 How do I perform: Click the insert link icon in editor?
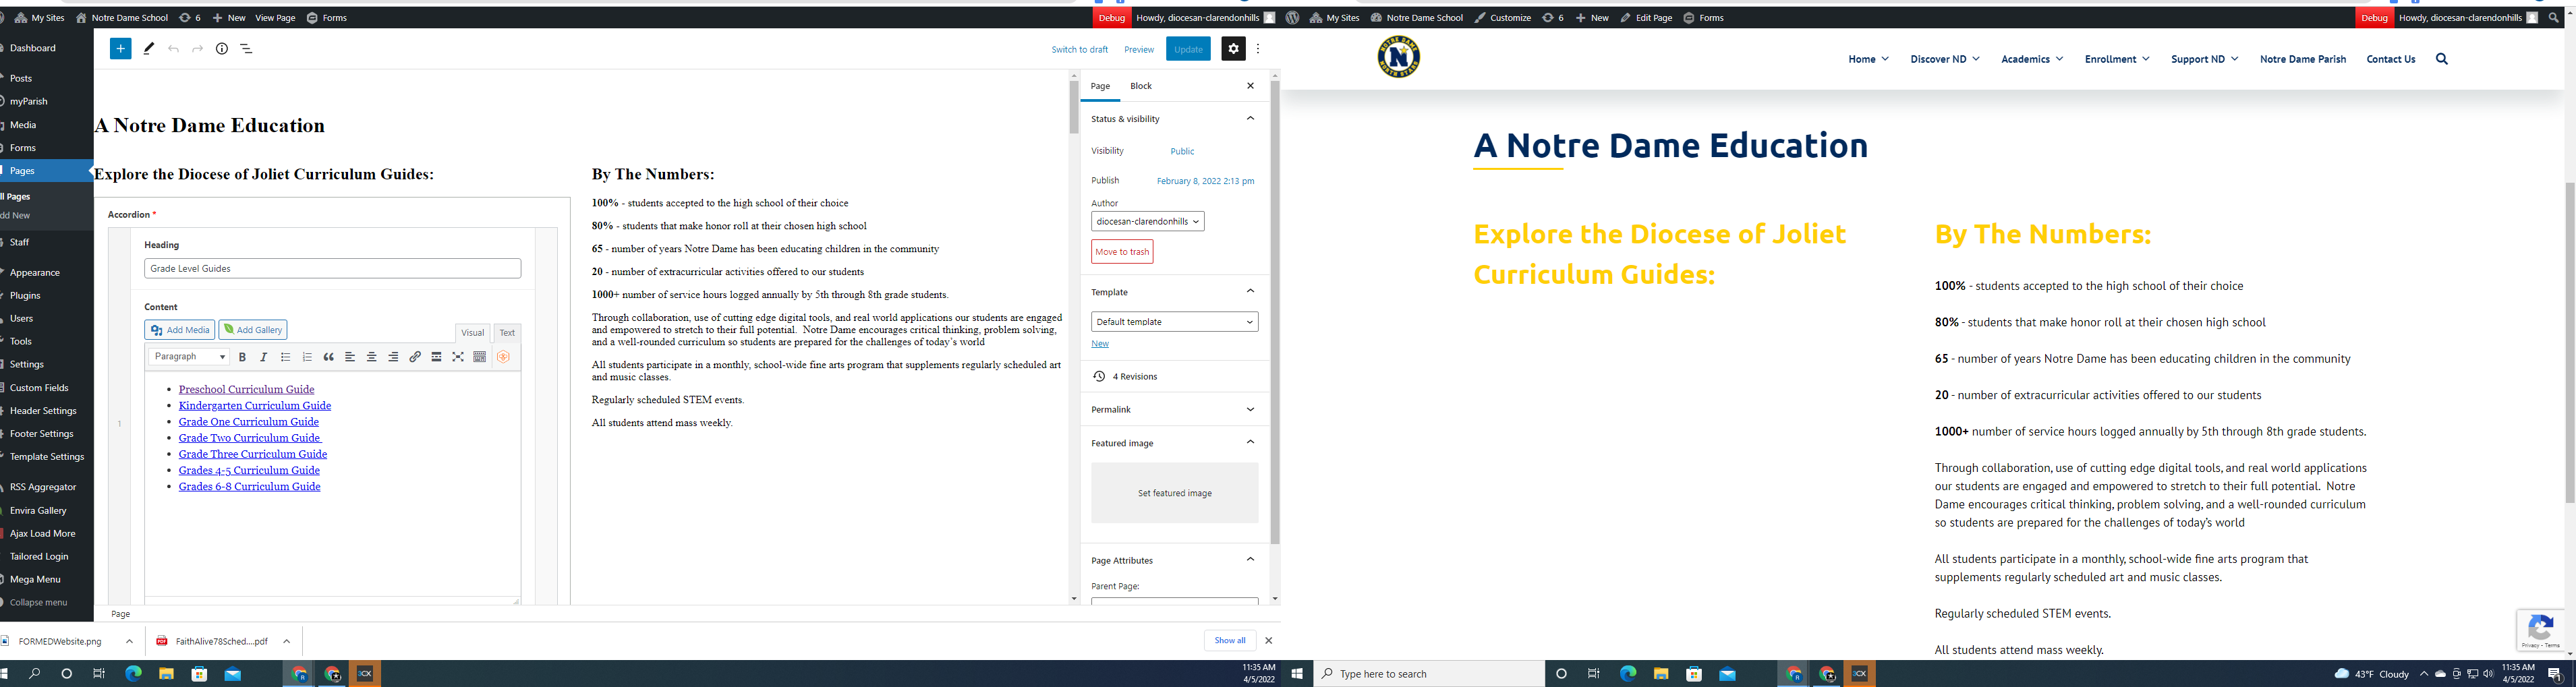(x=415, y=357)
